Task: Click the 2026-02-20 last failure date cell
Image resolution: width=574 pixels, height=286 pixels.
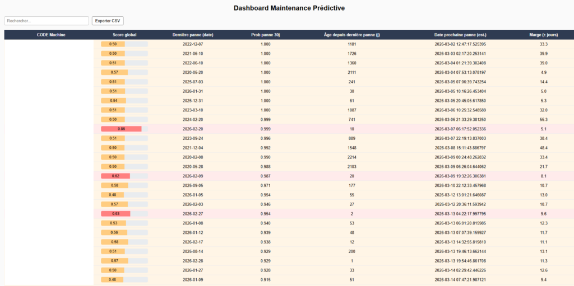Action: pyautogui.click(x=193, y=129)
